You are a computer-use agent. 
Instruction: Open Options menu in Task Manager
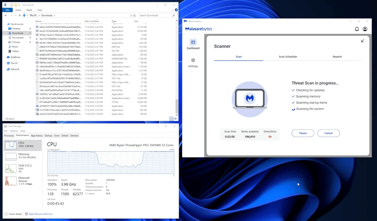(14, 131)
